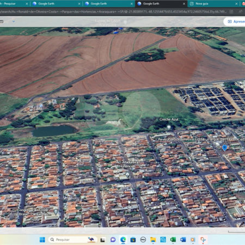Open Word from the taskbar
This screenshot has height=245, width=245.
[x=183, y=240]
